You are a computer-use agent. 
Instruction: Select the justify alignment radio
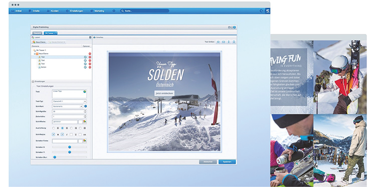[80, 128]
